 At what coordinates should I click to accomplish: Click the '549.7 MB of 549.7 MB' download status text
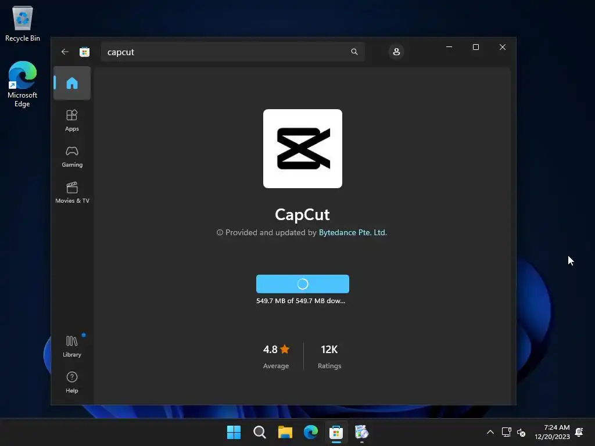[300, 301]
